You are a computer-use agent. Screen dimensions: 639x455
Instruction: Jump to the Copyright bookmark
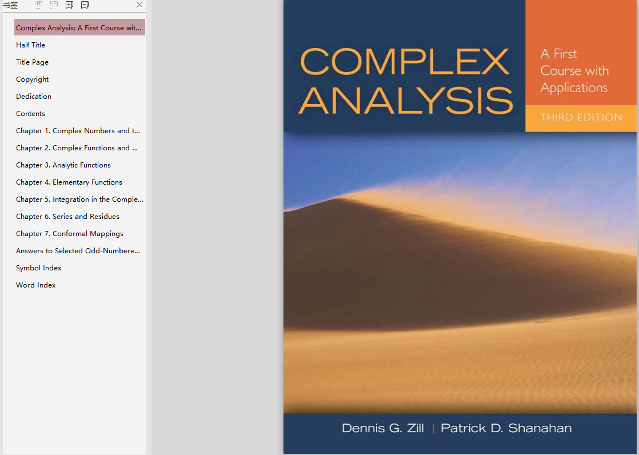pos(32,79)
